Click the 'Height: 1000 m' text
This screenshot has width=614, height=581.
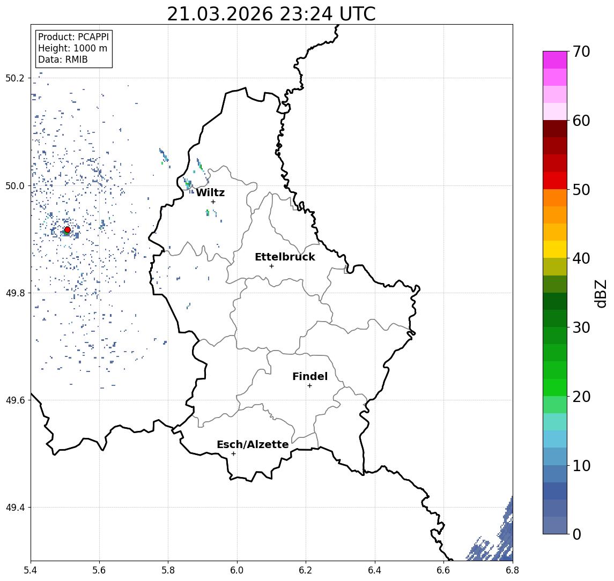[72, 48]
